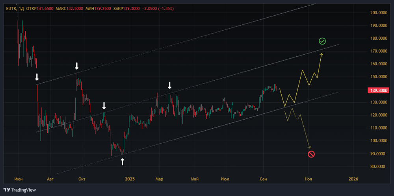Image resolution: width=394 pixels, height=196 pixels.
Task: Click the 180.0000 price axis label
Action: coord(378,38)
